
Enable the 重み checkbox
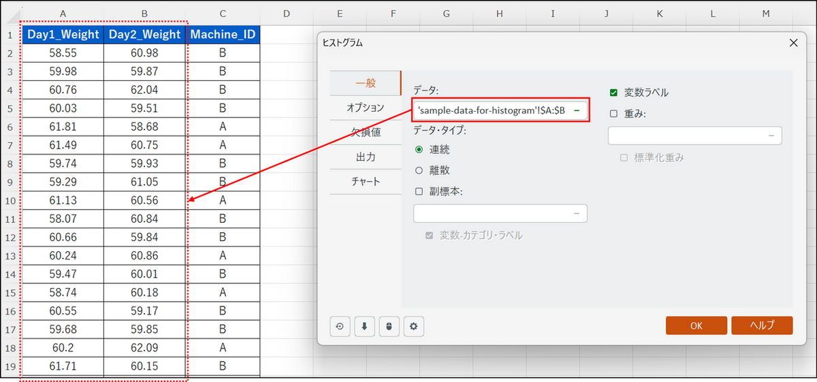[x=613, y=114]
